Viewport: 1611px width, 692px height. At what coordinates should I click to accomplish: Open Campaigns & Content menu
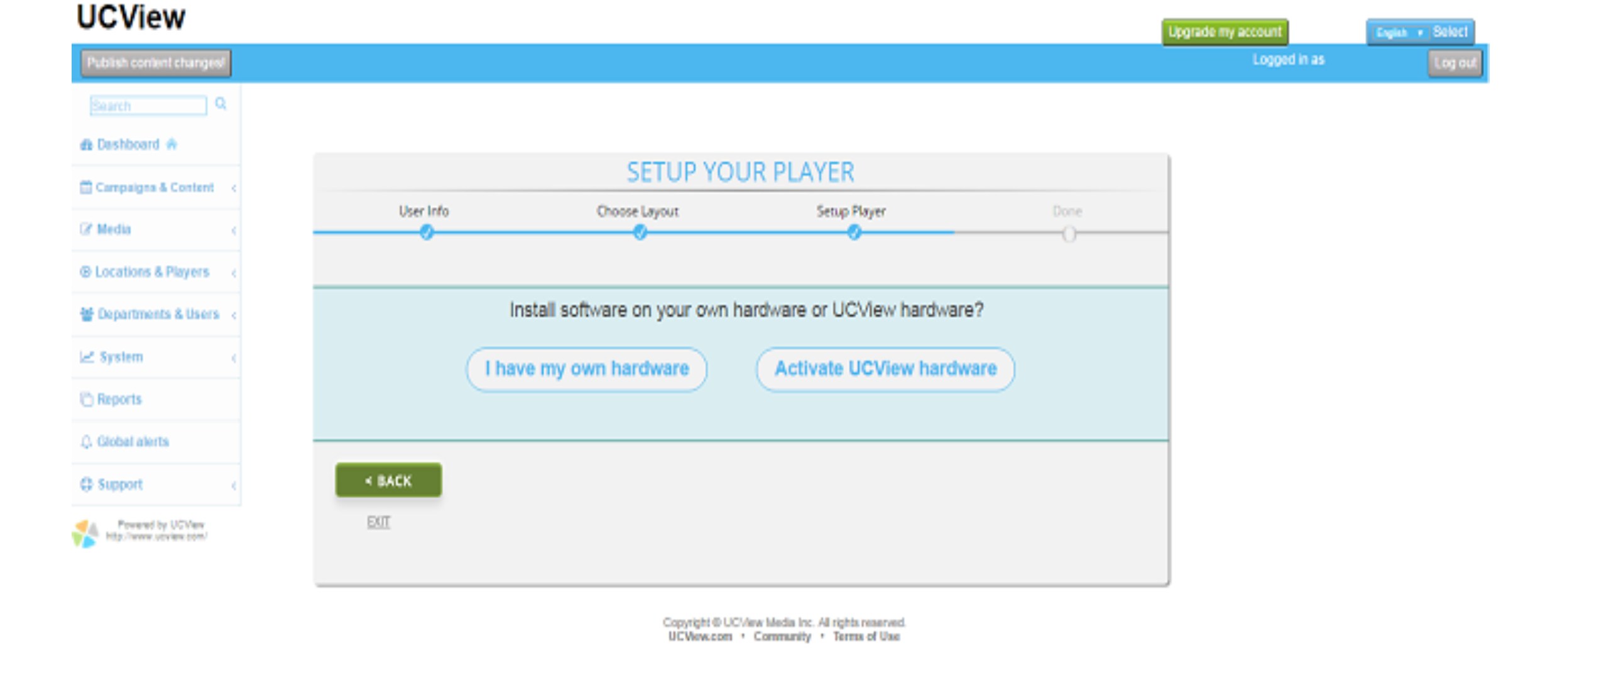coord(156,187)
